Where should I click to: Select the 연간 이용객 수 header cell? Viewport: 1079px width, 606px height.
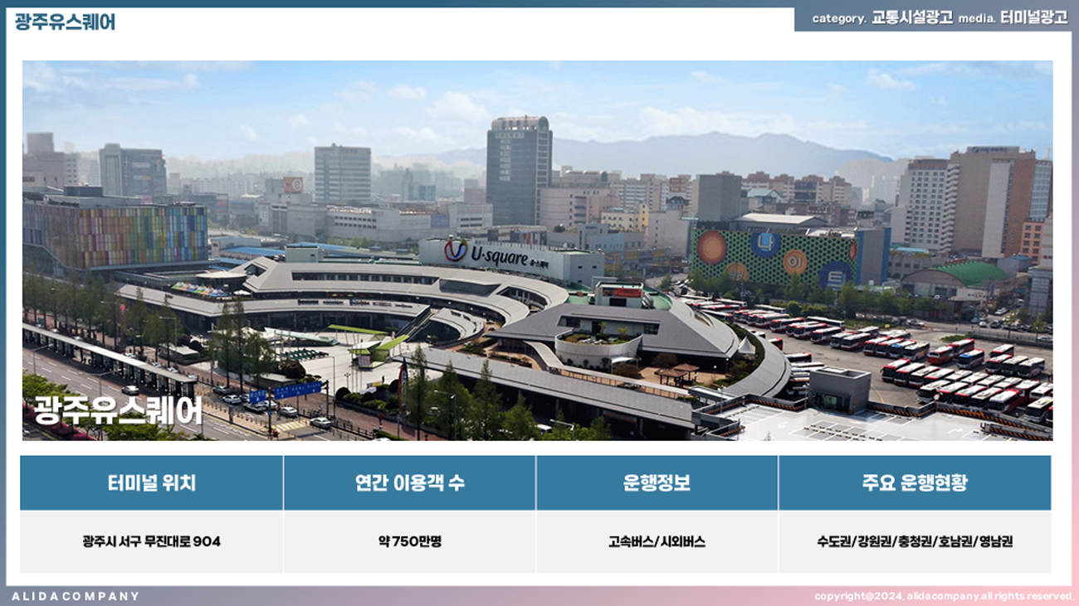pos(409,483)
